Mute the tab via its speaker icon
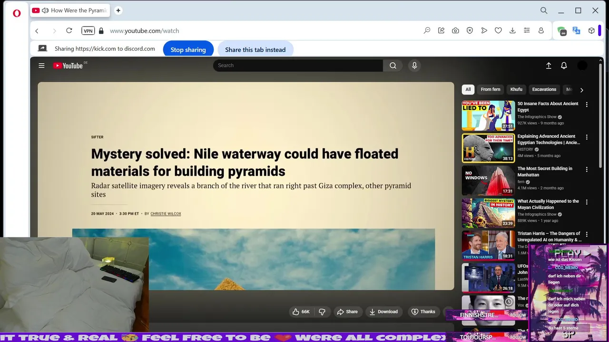Screen dimensions: 609x342 point(45,10)
